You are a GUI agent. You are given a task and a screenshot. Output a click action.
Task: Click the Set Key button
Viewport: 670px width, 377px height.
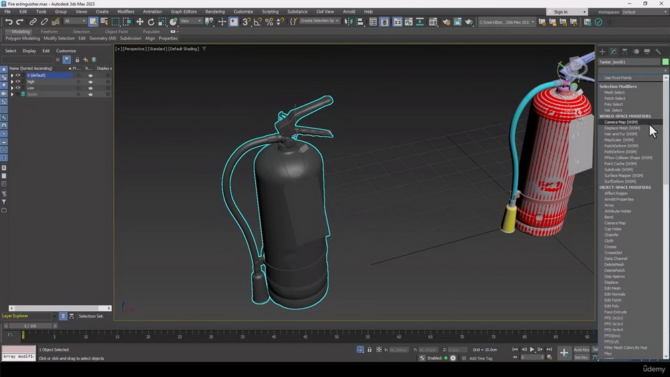click(x=581, y=358)
